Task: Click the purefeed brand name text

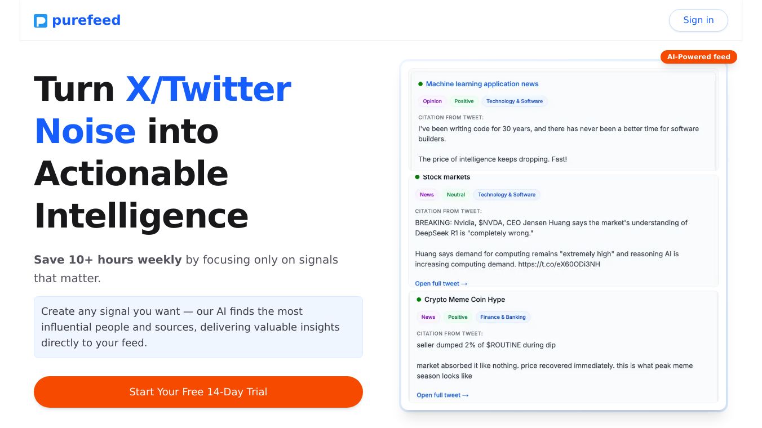Action: (86, 20)
